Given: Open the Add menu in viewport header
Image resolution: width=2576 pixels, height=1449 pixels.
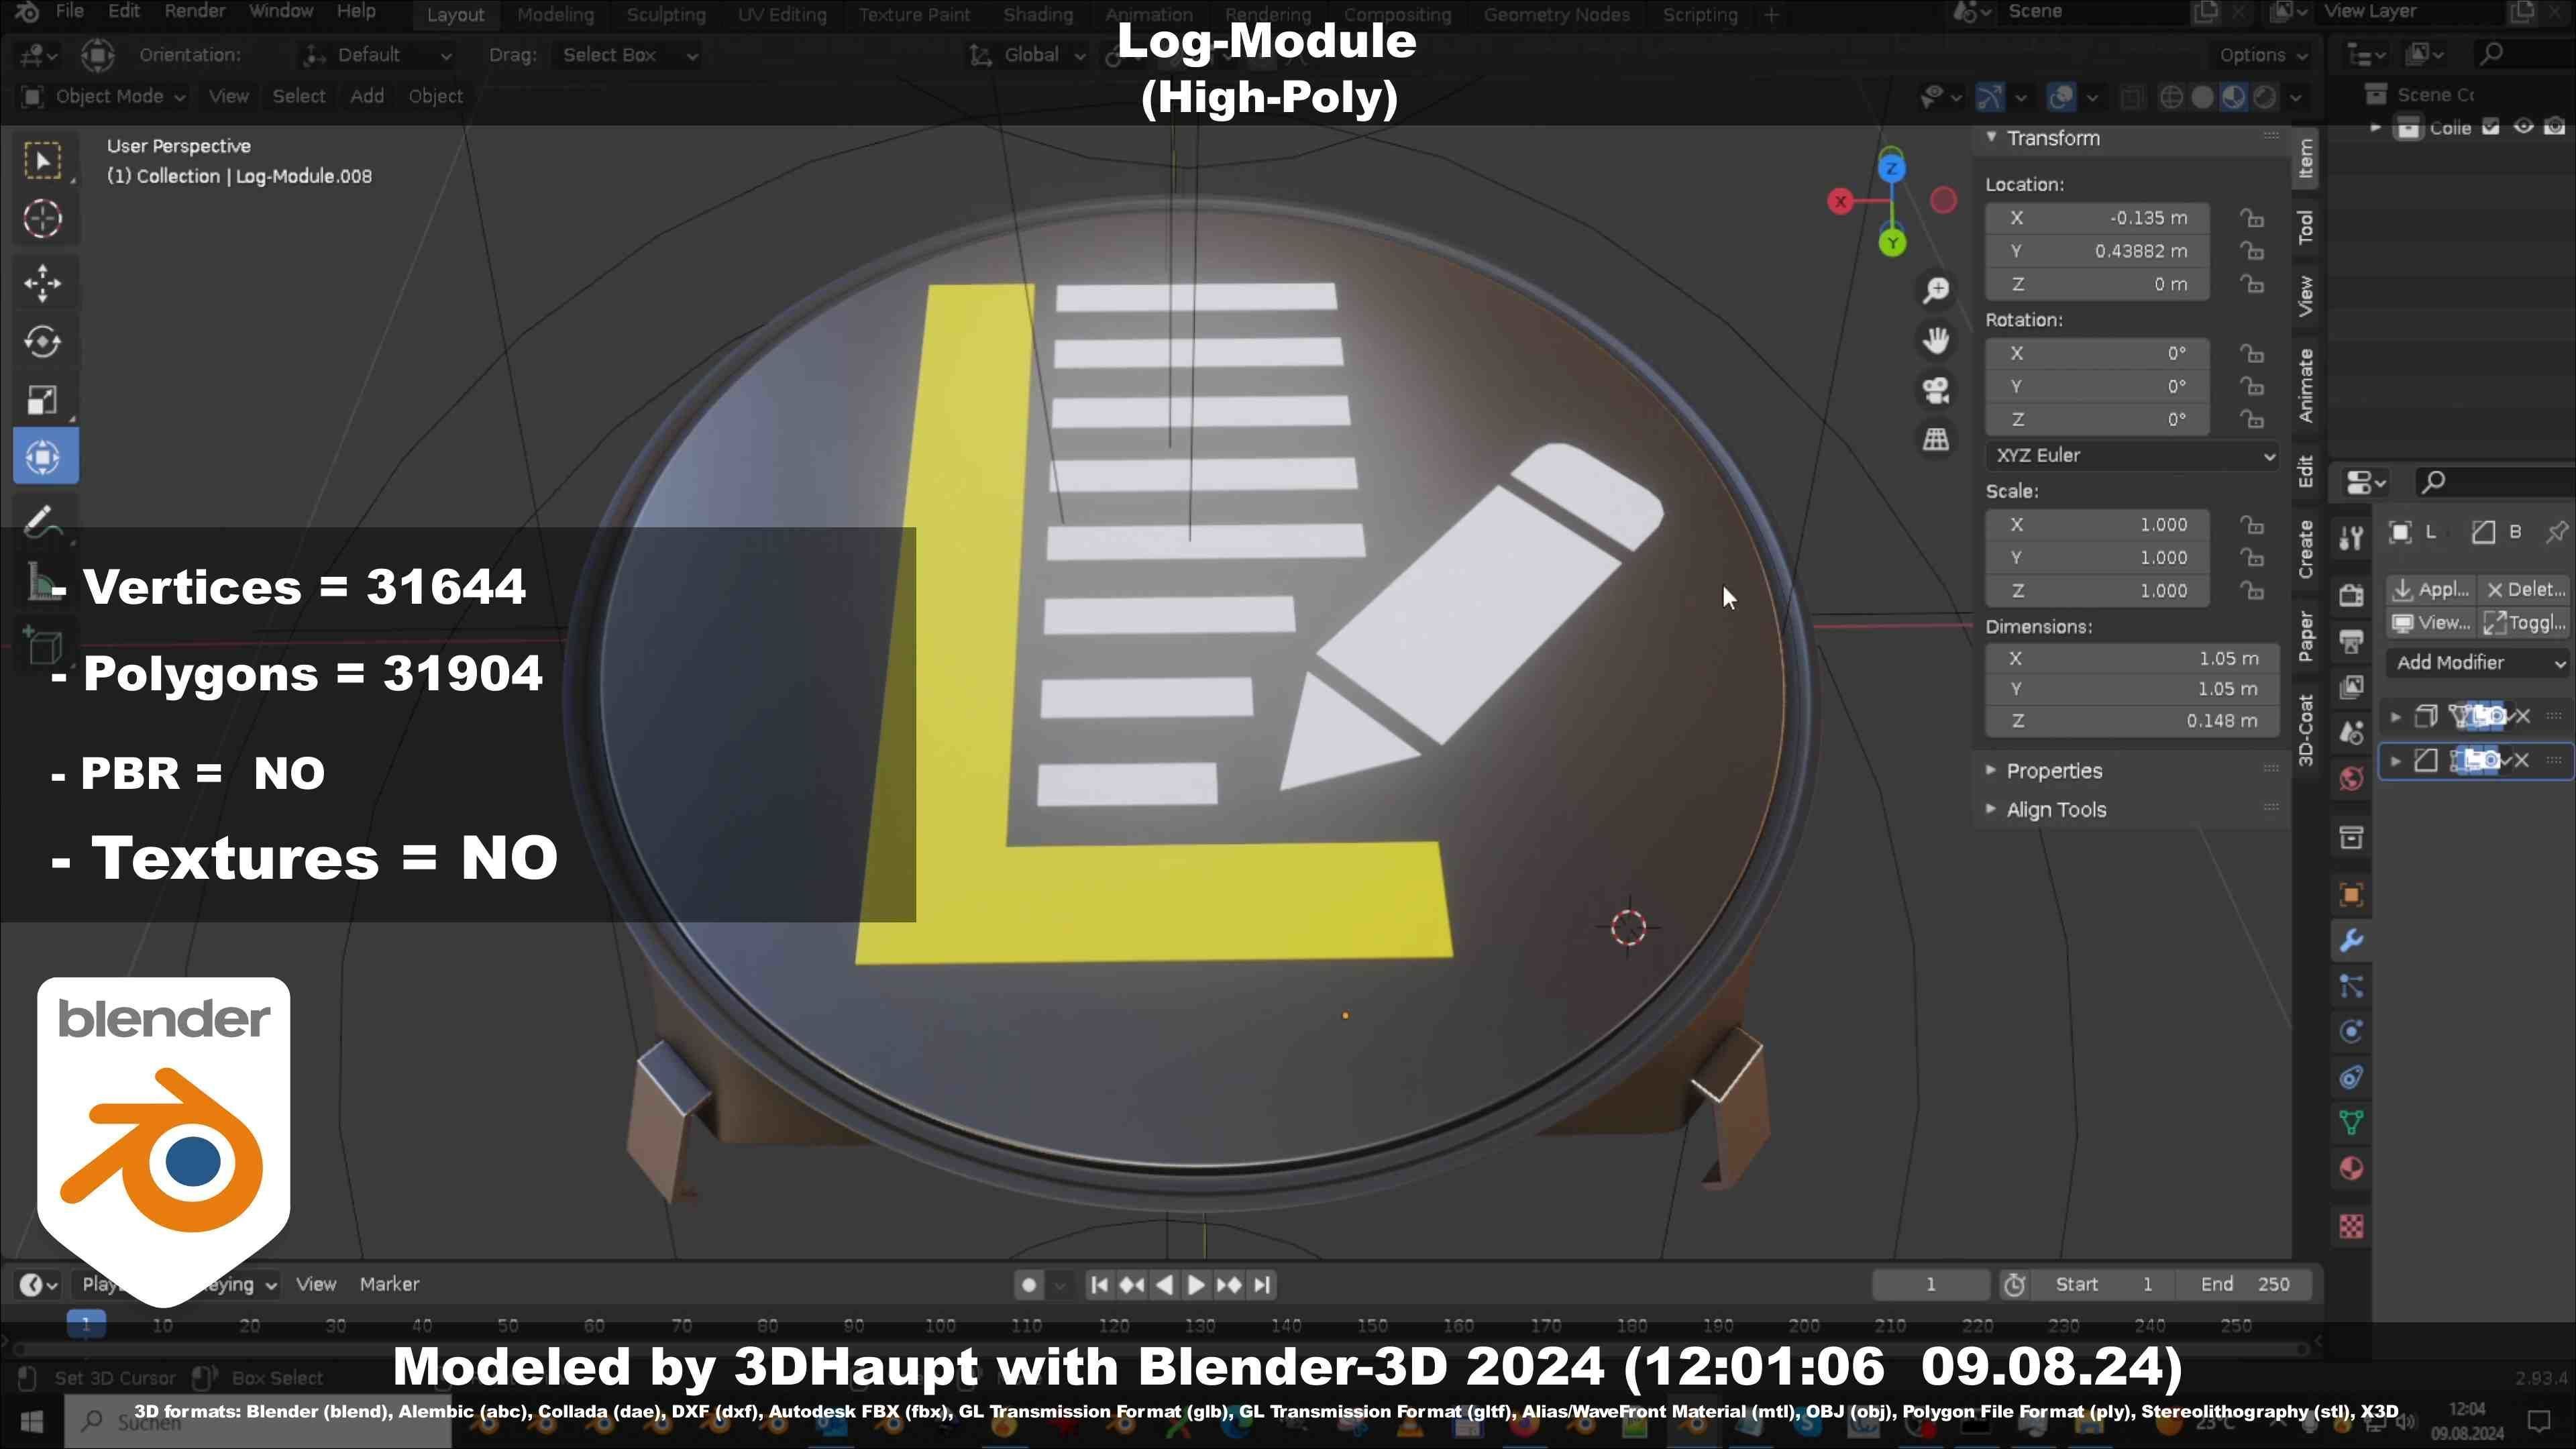Looking at the screenshot, I should point(367,96).
